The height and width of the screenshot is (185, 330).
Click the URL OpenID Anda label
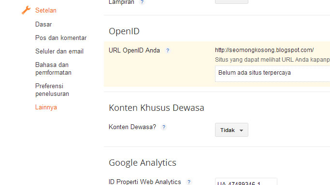pyautogui.click(x=134, y=50)
